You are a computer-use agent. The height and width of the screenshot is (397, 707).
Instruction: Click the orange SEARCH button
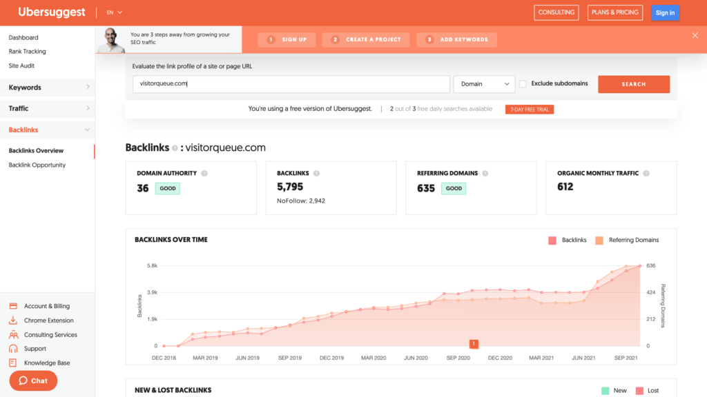(634, 84)
